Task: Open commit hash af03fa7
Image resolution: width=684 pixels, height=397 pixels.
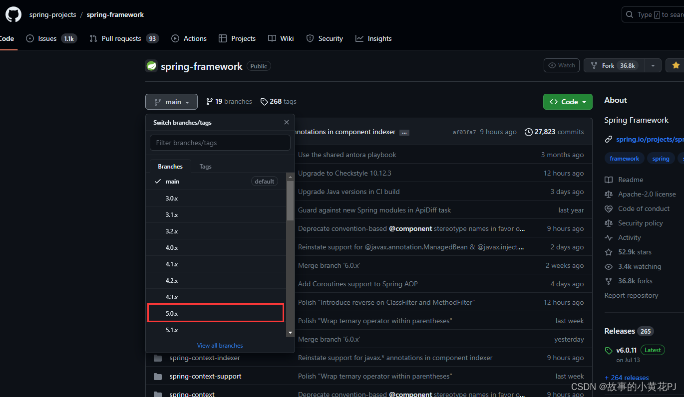Action: [464, 132]
